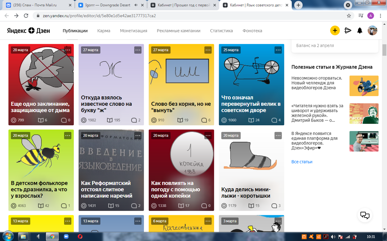Reload the page in browser

point(26,15)
